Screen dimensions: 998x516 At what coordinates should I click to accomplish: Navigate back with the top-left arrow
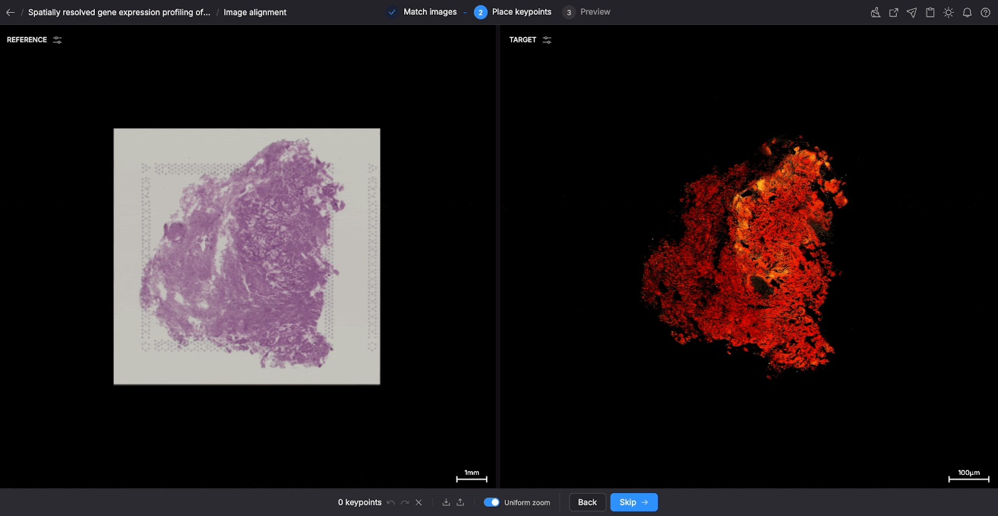11,12
